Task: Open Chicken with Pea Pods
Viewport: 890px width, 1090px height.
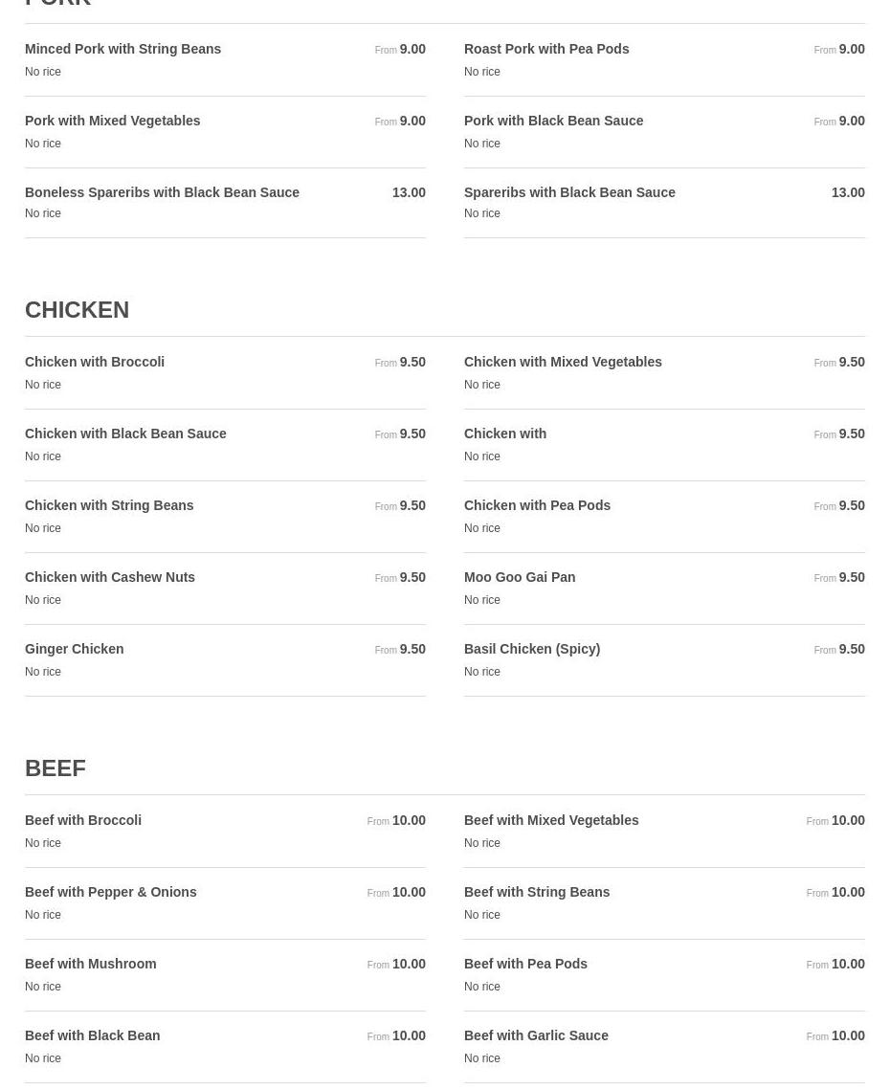Action: click(664, 516)
